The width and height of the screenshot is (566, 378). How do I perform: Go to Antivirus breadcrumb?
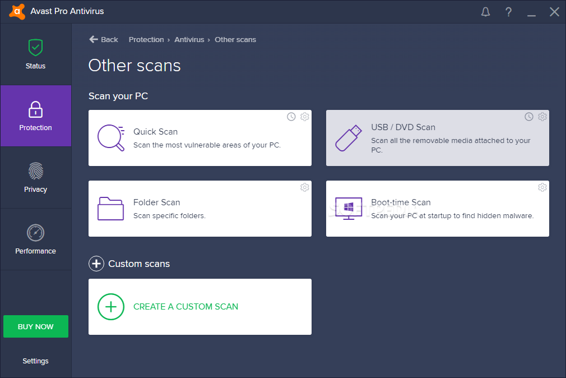pos(189,39)
